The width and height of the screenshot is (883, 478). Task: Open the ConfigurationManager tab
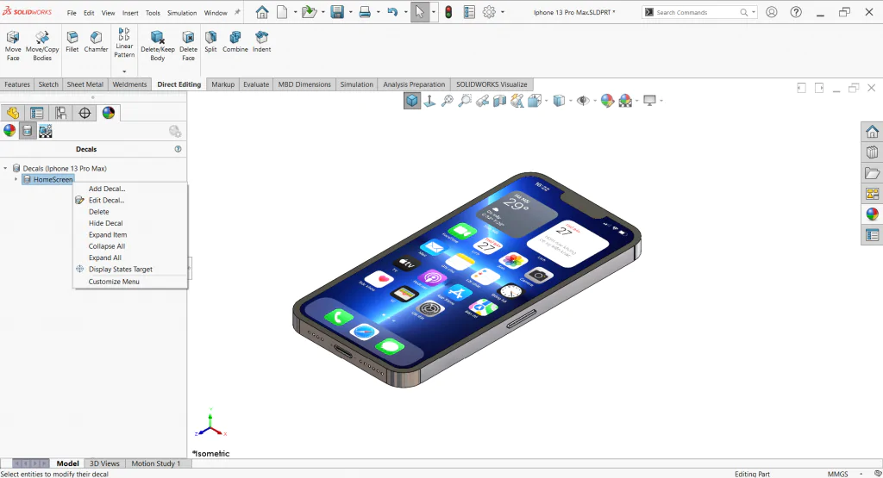61,113
